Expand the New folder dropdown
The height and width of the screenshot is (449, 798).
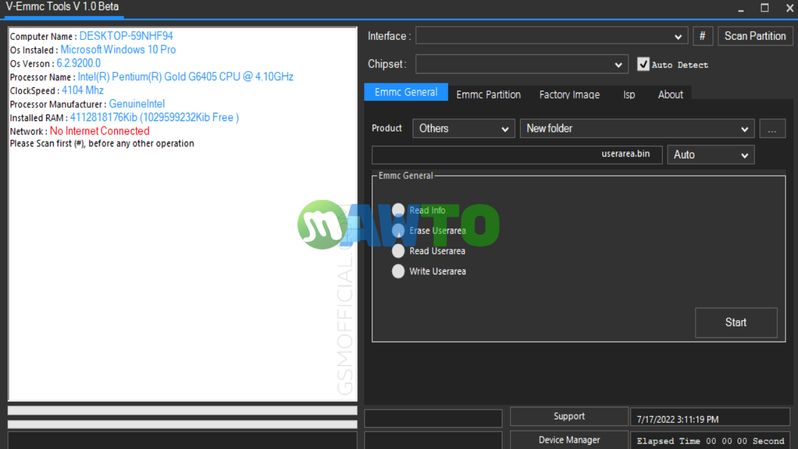pos(637,128)
